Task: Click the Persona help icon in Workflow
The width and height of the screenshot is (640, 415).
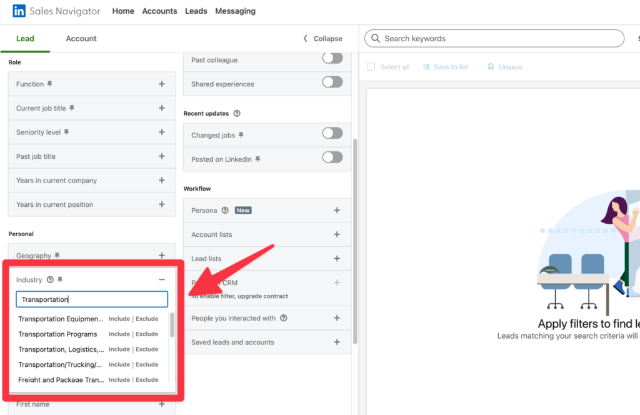Action: point(224,210)
